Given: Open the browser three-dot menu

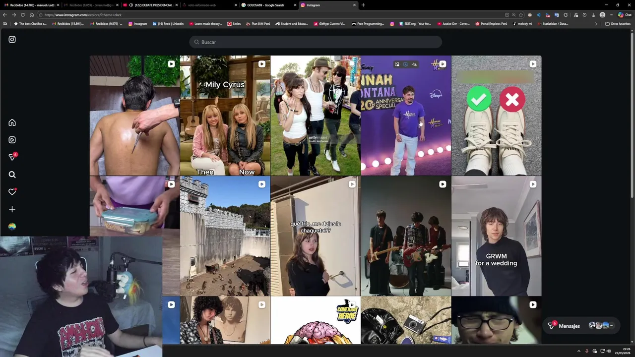Looking at the screenshot, I should [611, 15].
